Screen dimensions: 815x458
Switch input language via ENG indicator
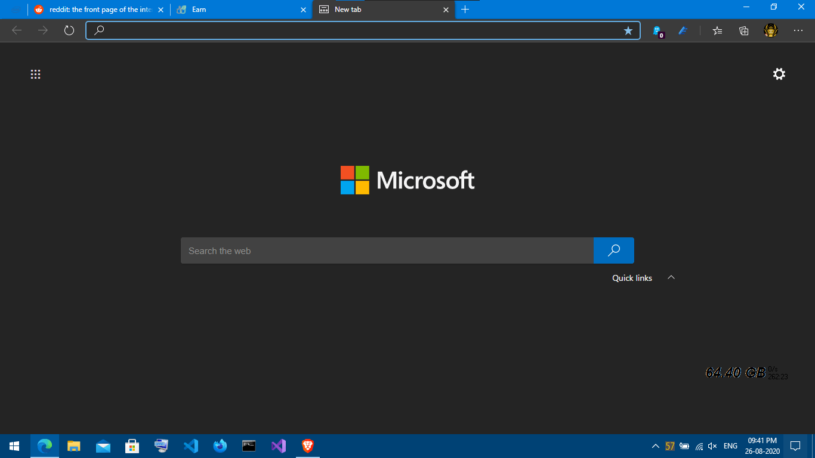730,445
